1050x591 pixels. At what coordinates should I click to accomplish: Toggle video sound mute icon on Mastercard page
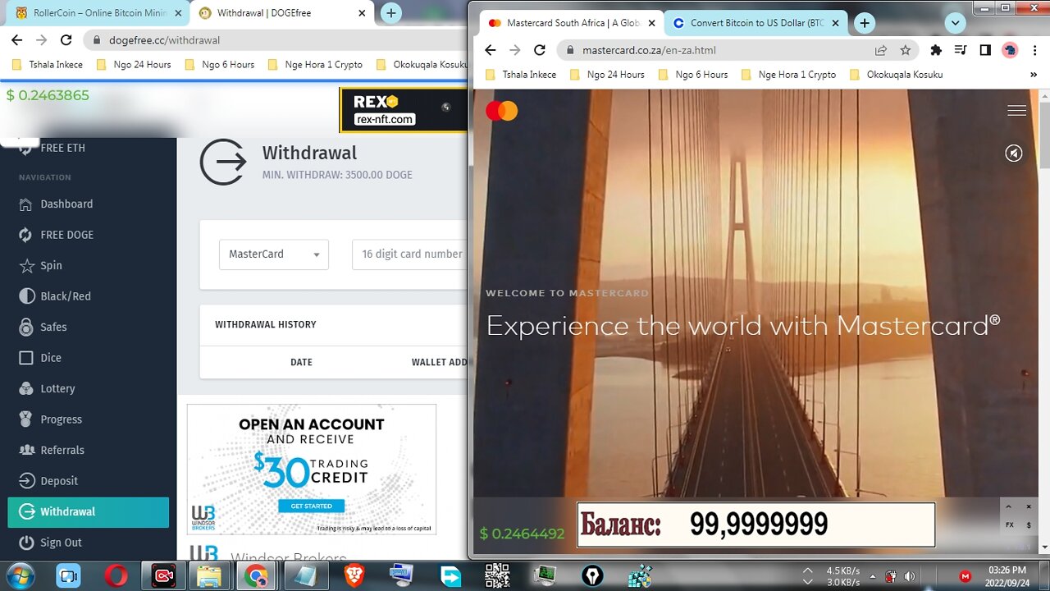click(x=1014, y=153)
